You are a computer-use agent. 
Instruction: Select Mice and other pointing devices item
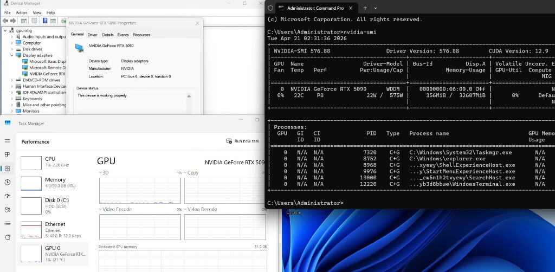41,105
